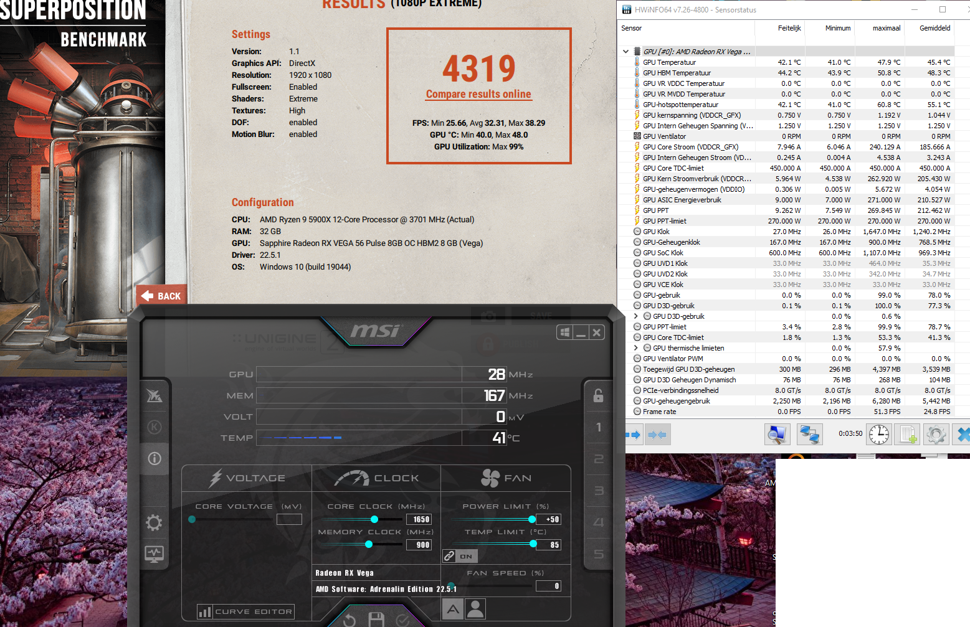970x627 pixels.
Task: Click the maximaal column header
Action: [x=880, y=28]
